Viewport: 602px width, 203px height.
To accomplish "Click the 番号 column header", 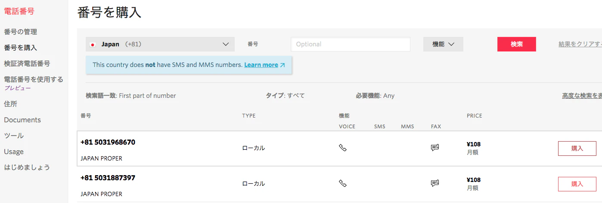I will [x=86, y=116].
